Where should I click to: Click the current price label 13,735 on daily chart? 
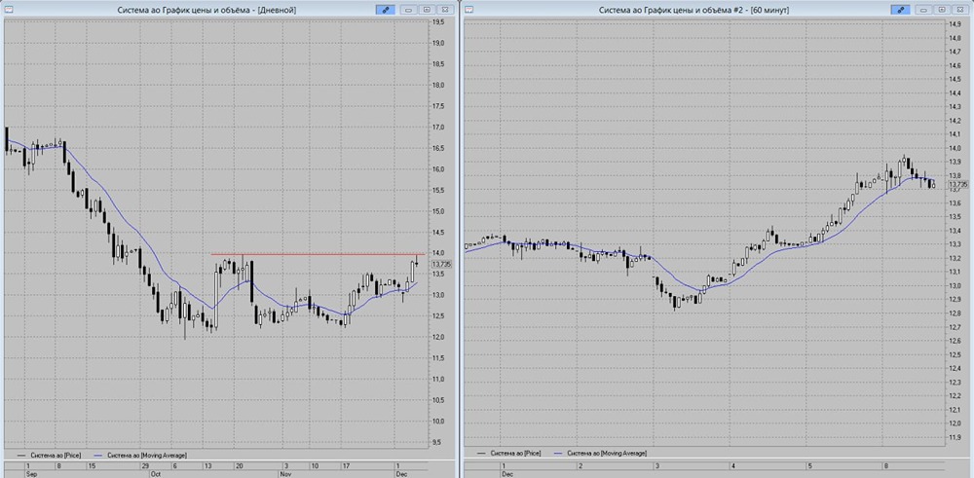(x=441, y=265)
